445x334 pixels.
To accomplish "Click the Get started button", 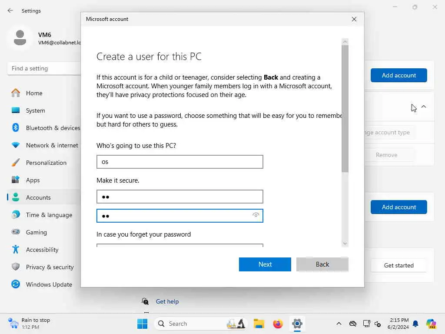I will coord(399,265).
